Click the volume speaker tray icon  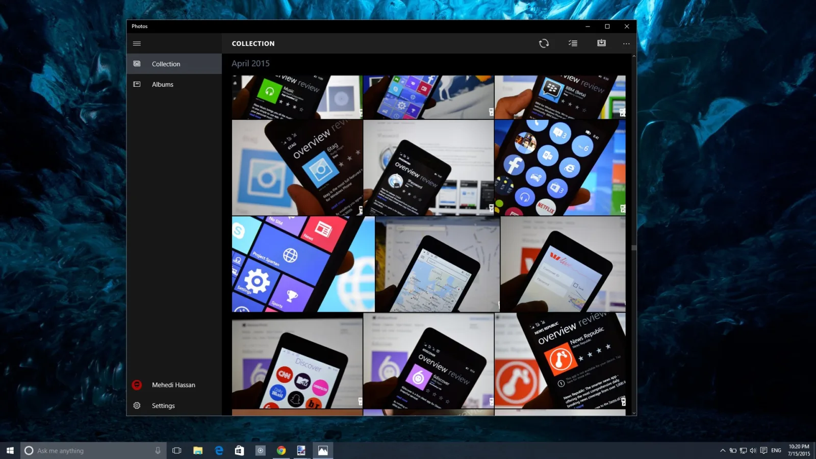coord(753,450)
